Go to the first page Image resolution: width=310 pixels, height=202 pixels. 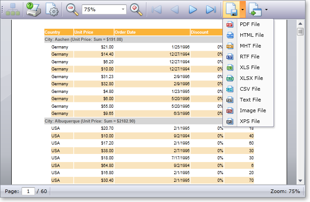coord(157,9)
